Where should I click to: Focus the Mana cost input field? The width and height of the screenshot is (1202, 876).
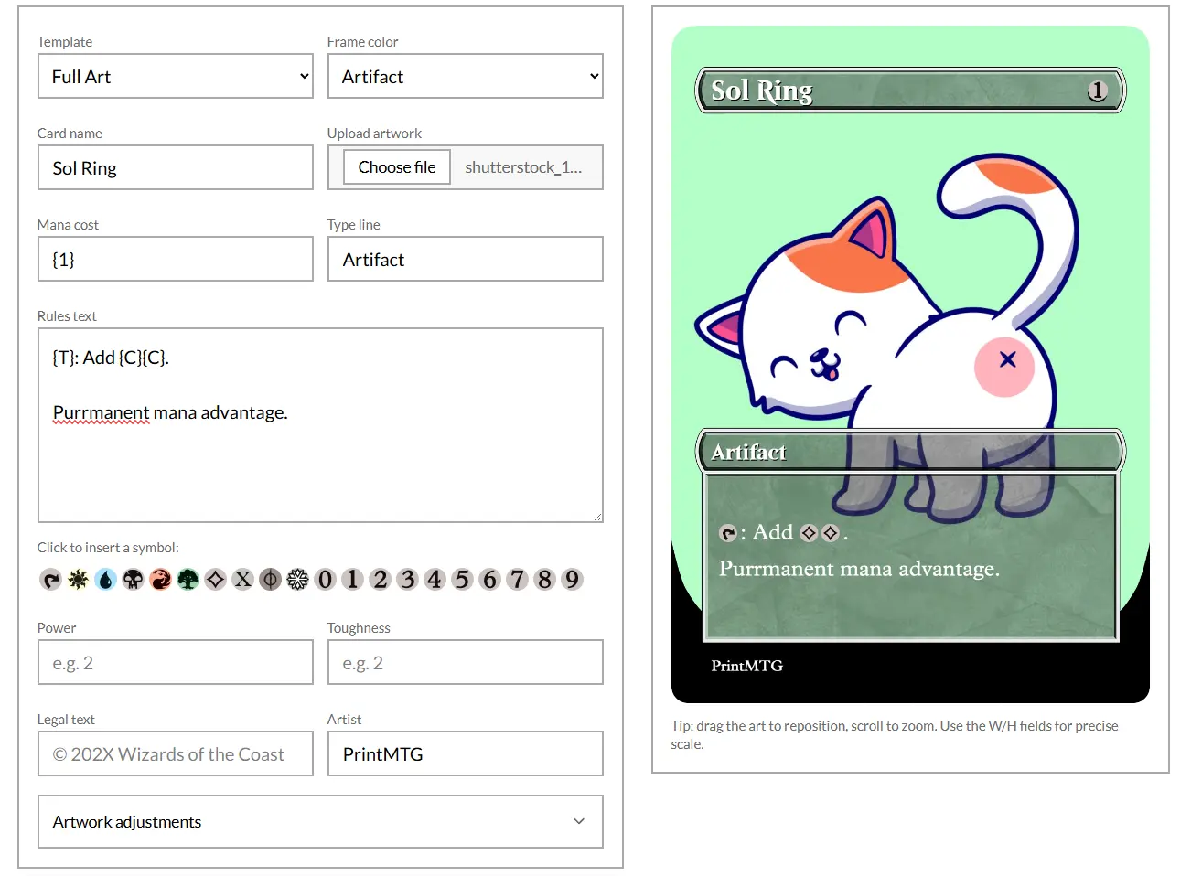(x=176, y=260)
